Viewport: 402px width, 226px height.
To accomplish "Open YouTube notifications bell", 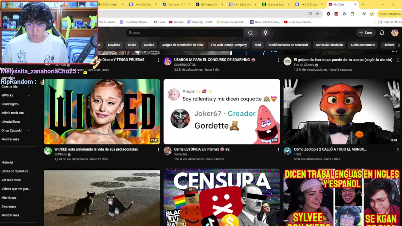I will click(x=382, y=33).
